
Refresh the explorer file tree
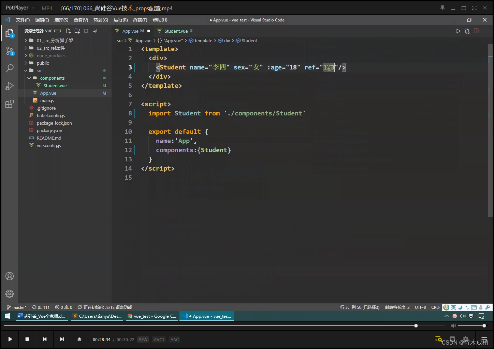(x=86, y=31)
